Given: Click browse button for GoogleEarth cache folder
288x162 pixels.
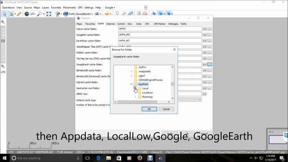Looking at the screenshot, I should coord(210,64).
